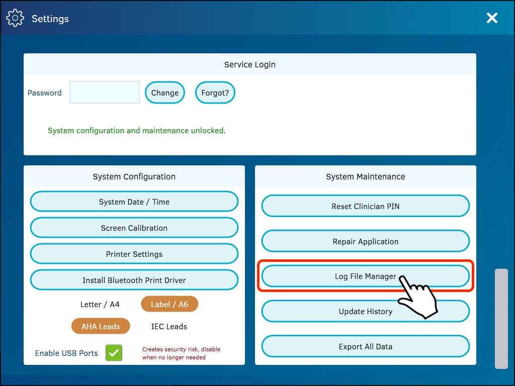
Task: Change the service password
Action: 164,92
